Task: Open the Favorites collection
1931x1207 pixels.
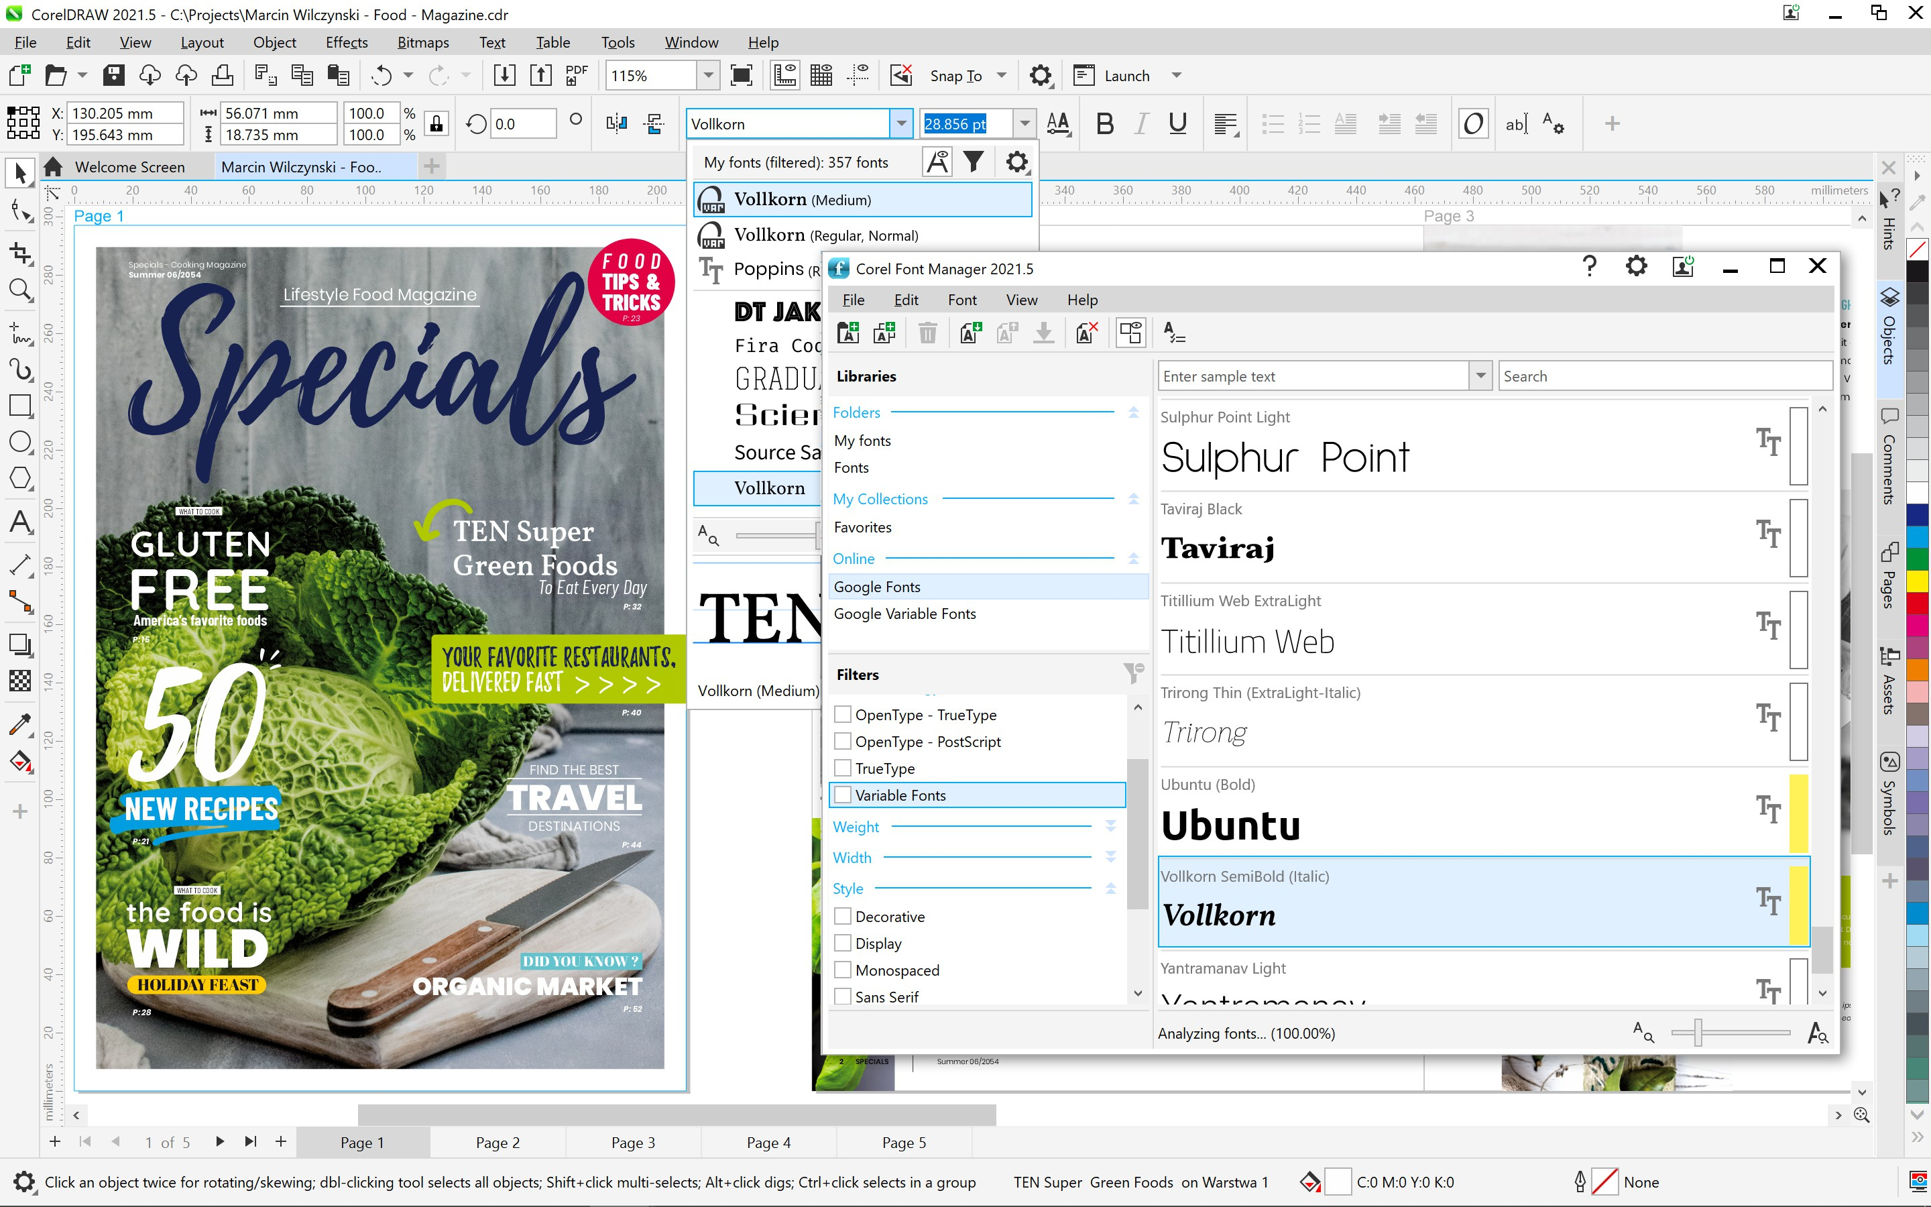Action: 862,527
